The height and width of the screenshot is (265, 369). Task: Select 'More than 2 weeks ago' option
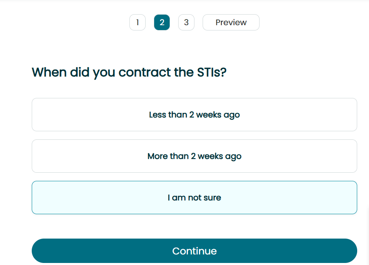(194, 156)
